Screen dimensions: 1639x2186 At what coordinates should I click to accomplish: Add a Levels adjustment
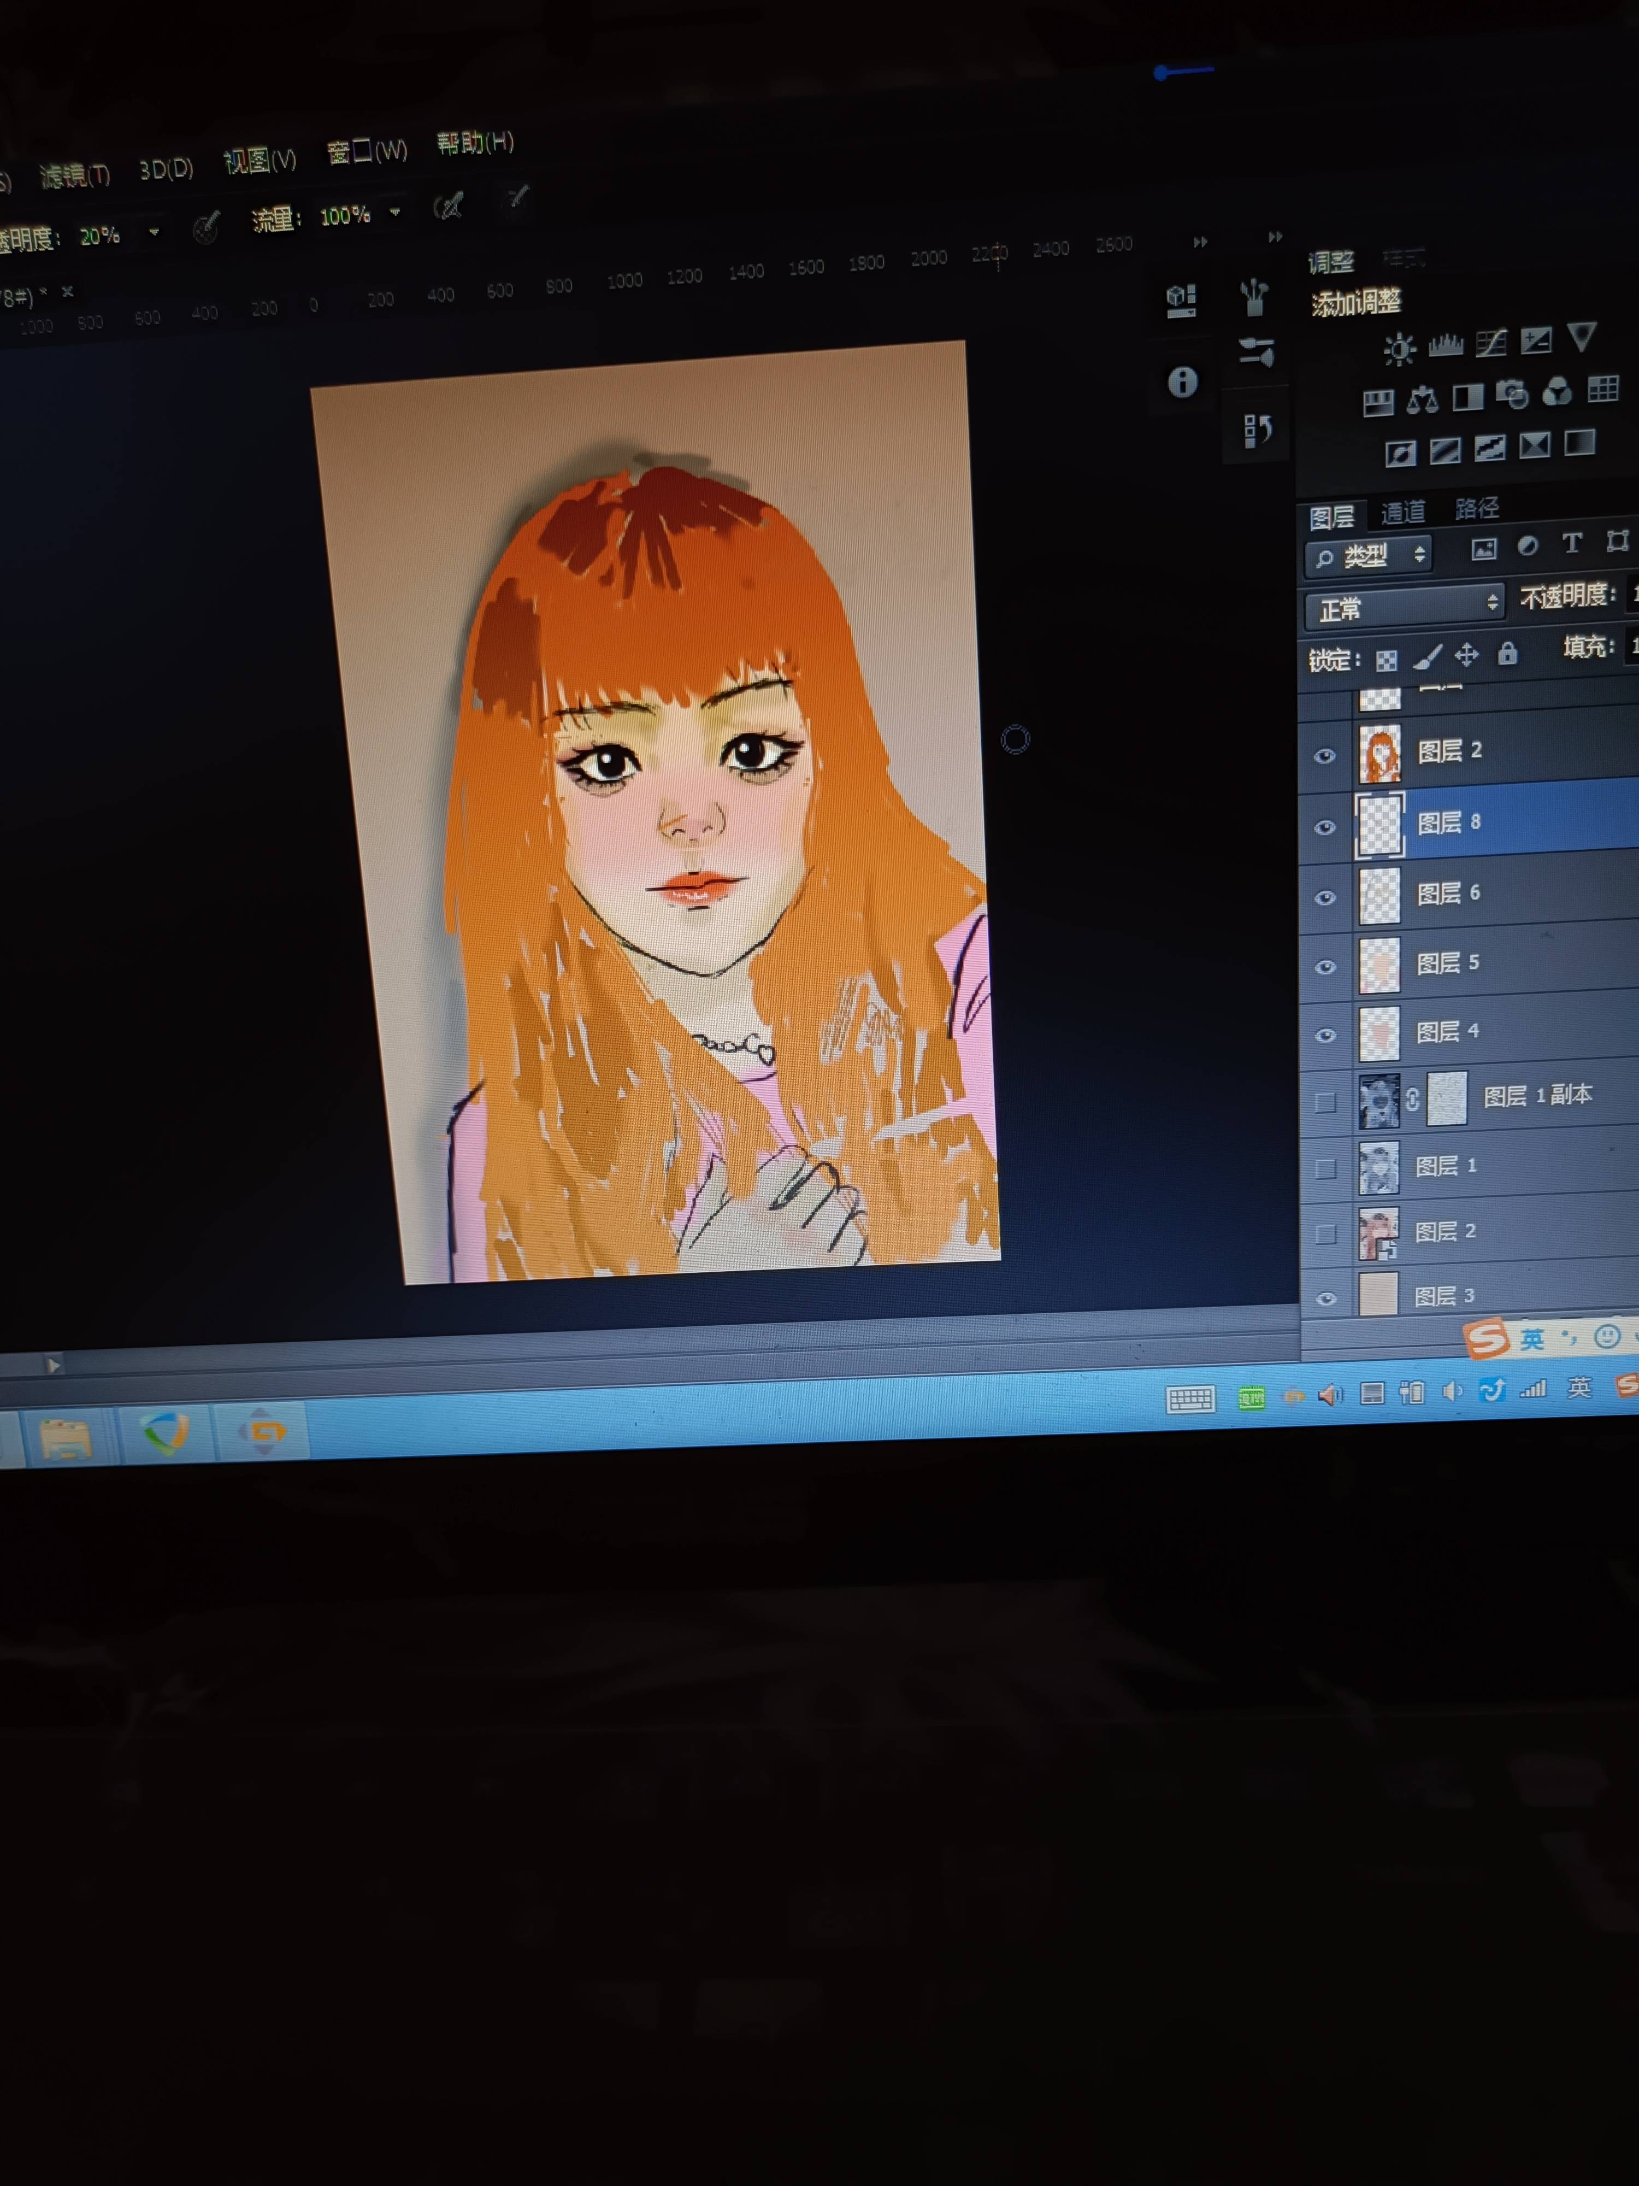[x=1446, y=345]
